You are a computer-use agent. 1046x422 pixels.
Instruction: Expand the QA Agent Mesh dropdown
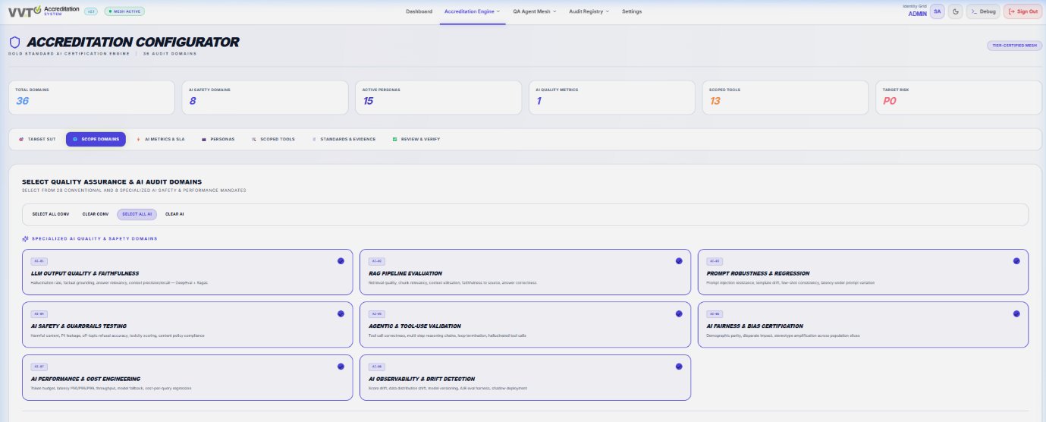tap(534, 11)
